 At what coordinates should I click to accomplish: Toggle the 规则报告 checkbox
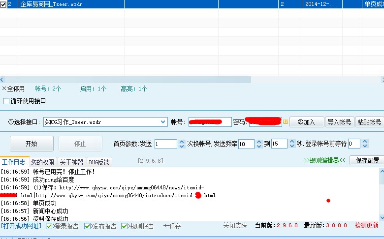125,226
